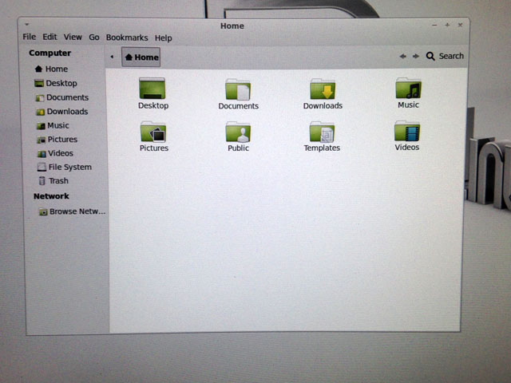Minimize the Home window
The image size is (511, 383).
point(434,25)
